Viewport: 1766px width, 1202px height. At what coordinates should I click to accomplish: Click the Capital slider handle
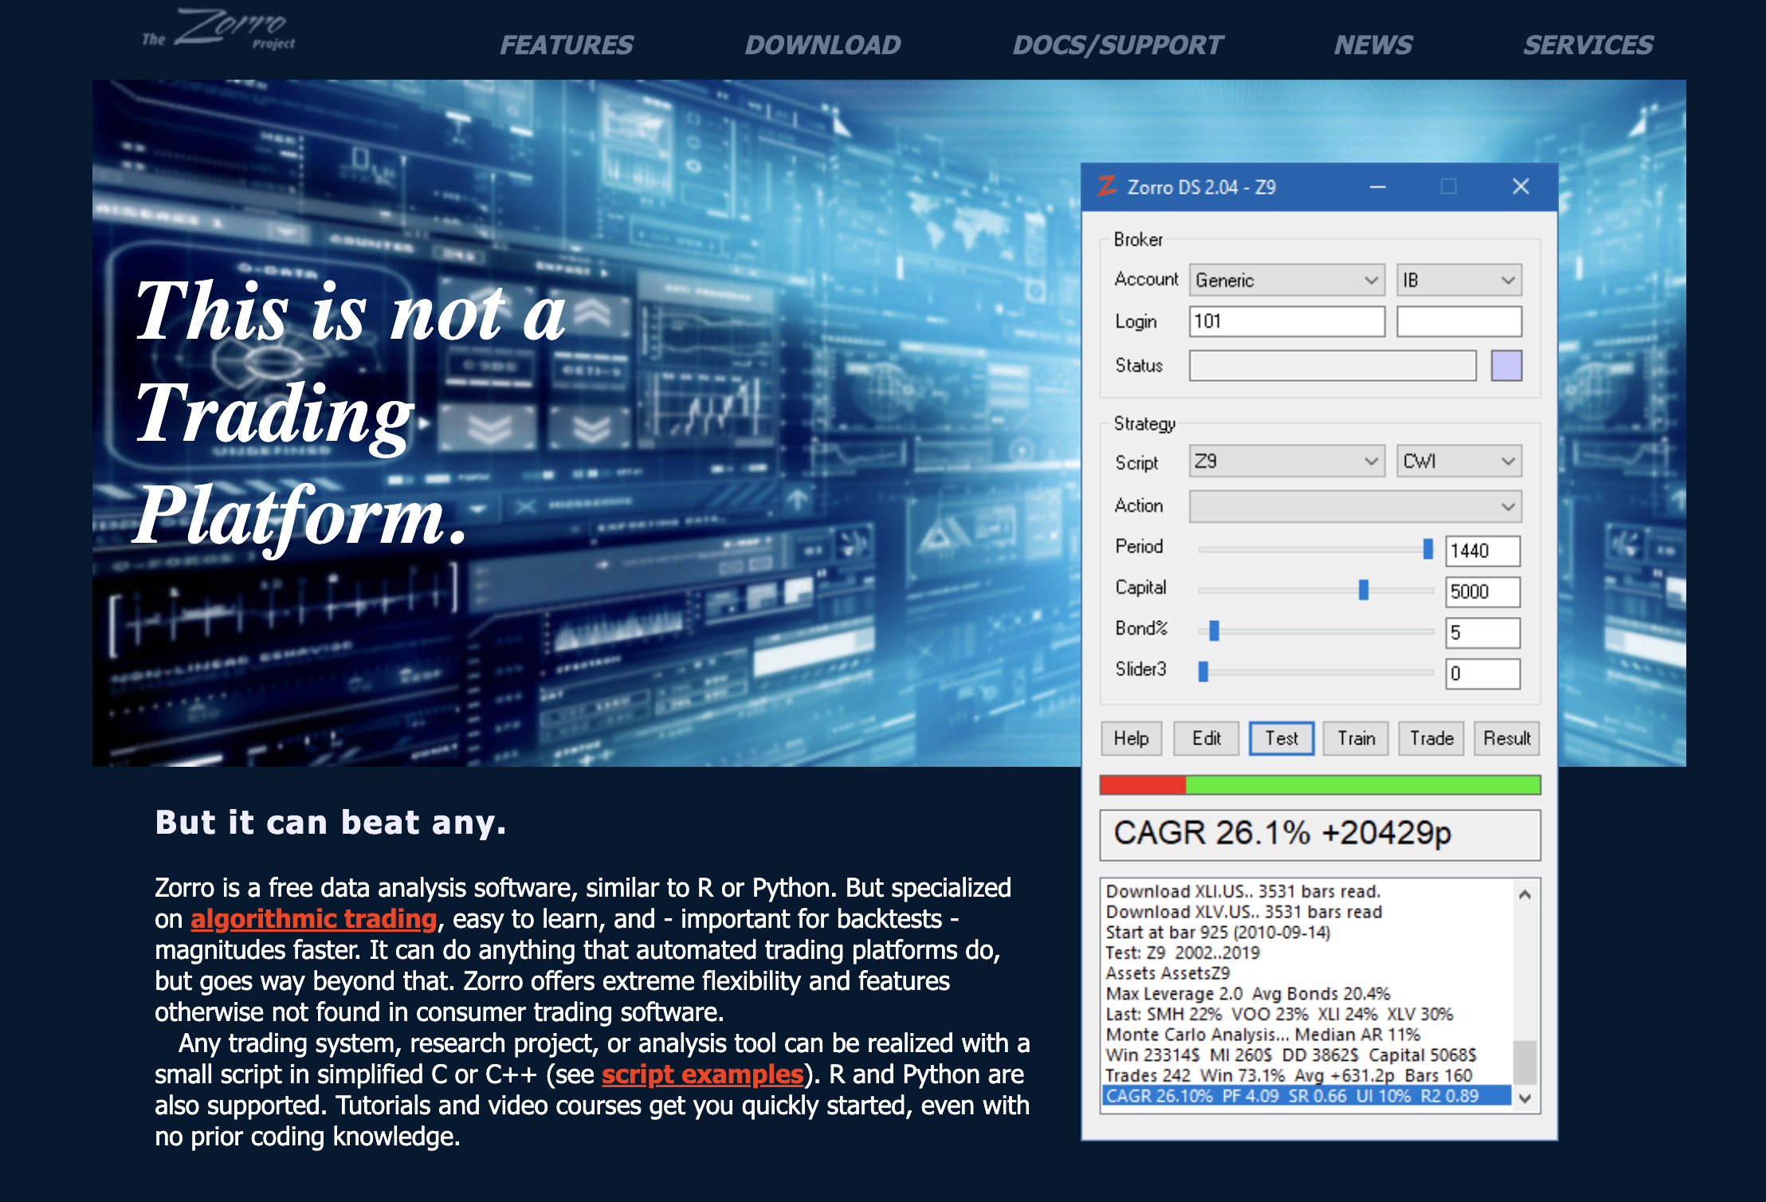tap(1364, 590)
